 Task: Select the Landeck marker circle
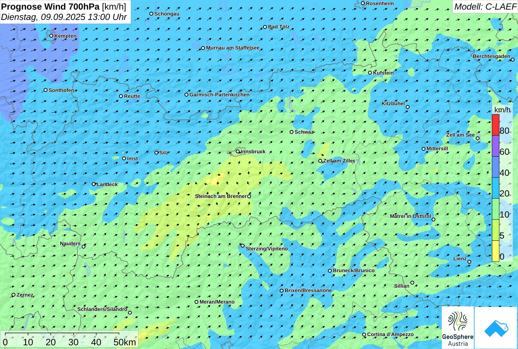[94, 184]
